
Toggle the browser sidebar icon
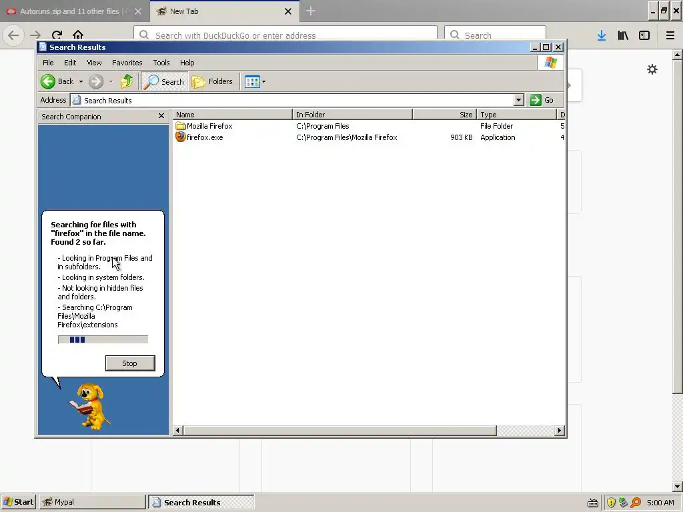click(644, 35)
